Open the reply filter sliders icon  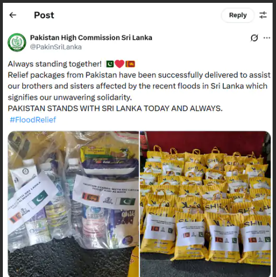(x=263, y=15)
